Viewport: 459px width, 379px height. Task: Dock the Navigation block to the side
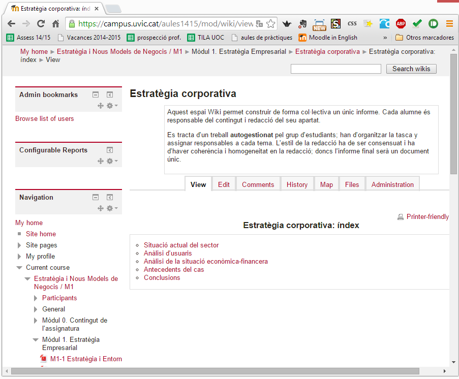pos(109,197)
